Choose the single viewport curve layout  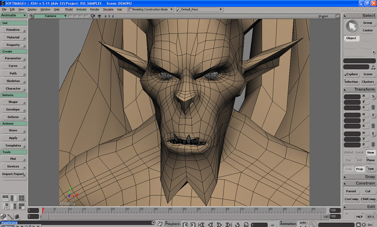[5, 198]
